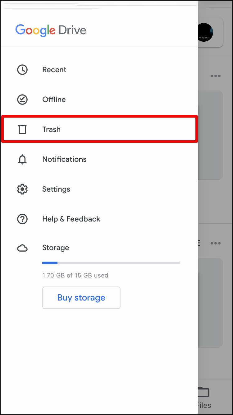
Task: Tap the Files folder icon at bottom
Action: point(203,392)
